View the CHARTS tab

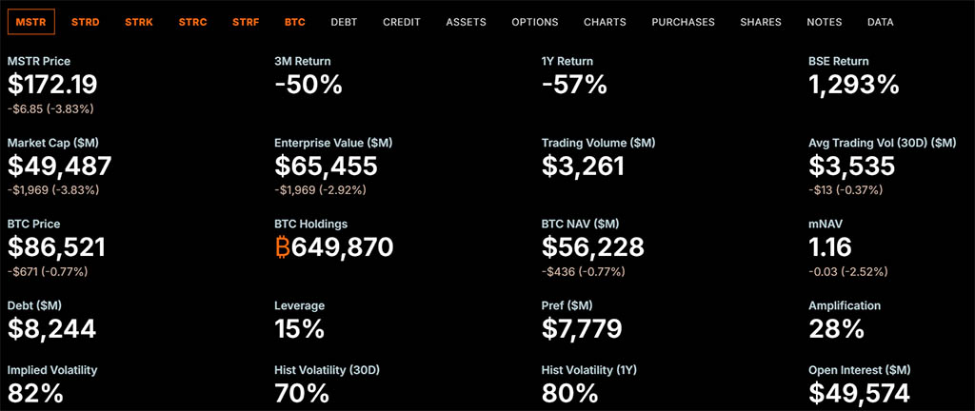(606, 21)
